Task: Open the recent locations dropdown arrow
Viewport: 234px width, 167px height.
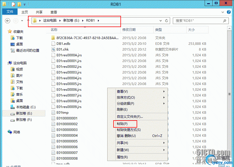Action: point(22,21)
